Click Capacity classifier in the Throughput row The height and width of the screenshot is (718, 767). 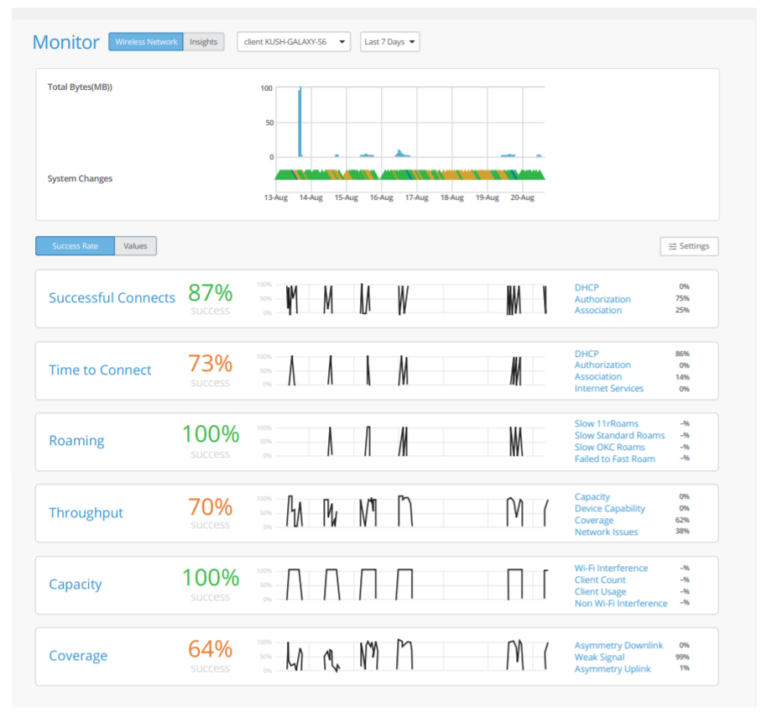click(592, 497)
